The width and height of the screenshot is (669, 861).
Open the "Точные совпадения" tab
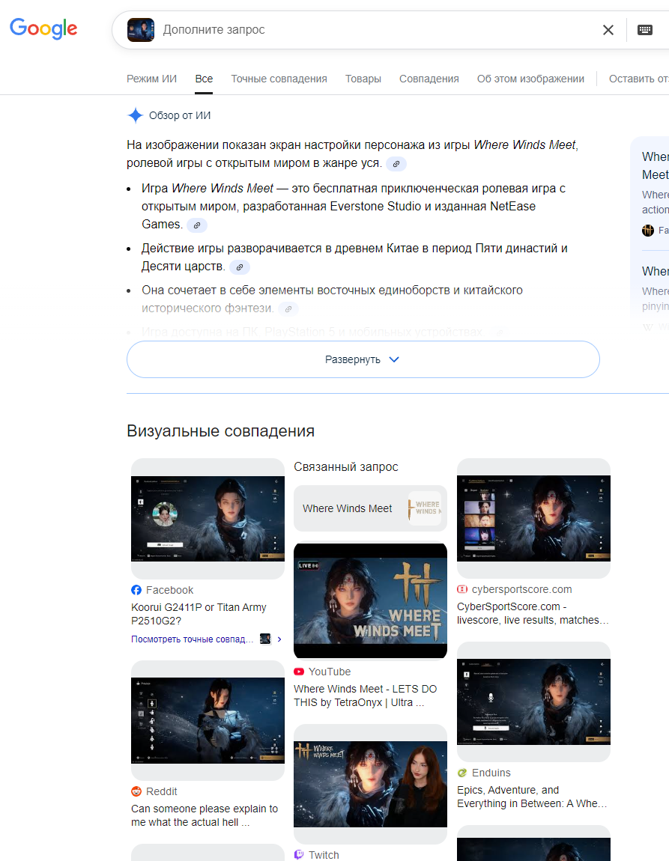(279, 79)
